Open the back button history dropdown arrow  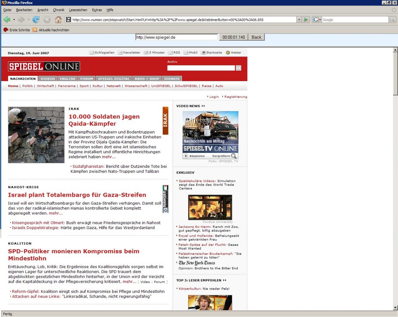14,20
